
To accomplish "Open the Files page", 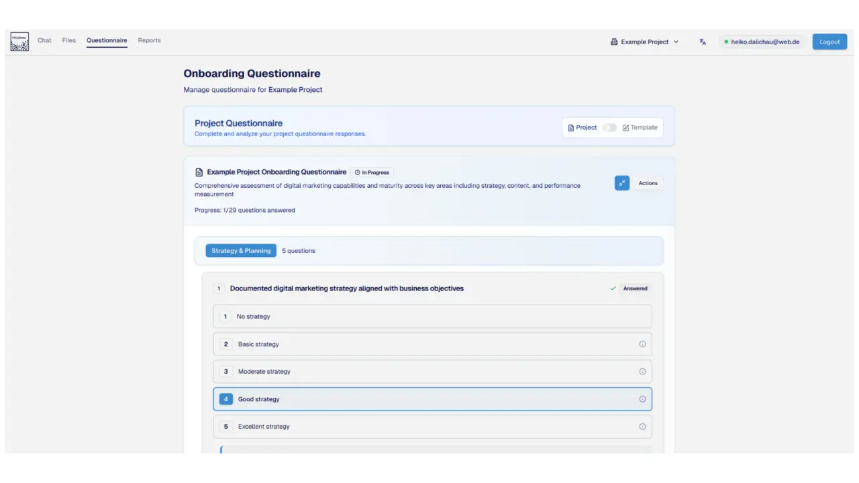I will click(69, 40).
